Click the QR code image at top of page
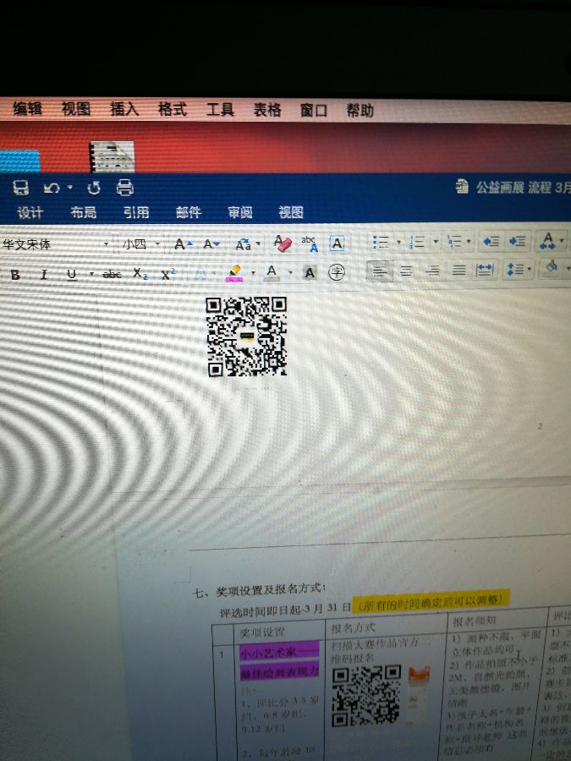The width and height of the screenshot is (571, 761). (x=246, y=336)
